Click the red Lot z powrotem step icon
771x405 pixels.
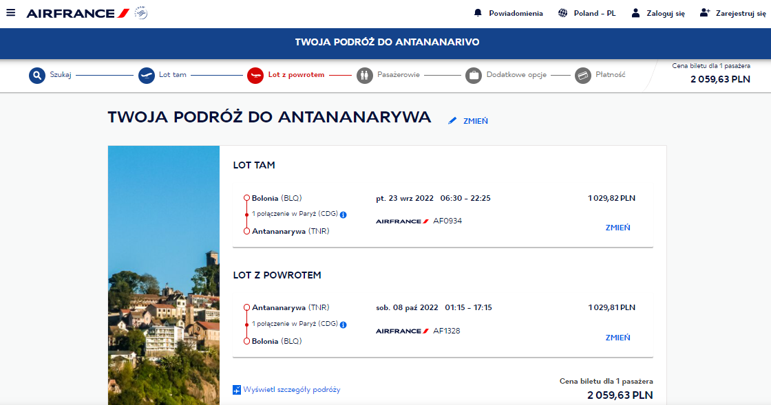(255, 76)
